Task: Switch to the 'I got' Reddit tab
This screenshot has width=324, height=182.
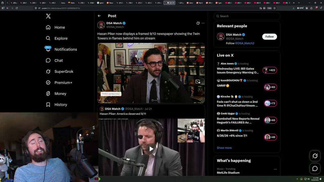Action: [219, 3]
